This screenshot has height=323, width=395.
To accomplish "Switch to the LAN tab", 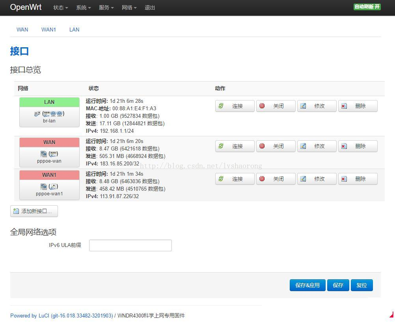I will pyautogui.click(x=75, y=30).
